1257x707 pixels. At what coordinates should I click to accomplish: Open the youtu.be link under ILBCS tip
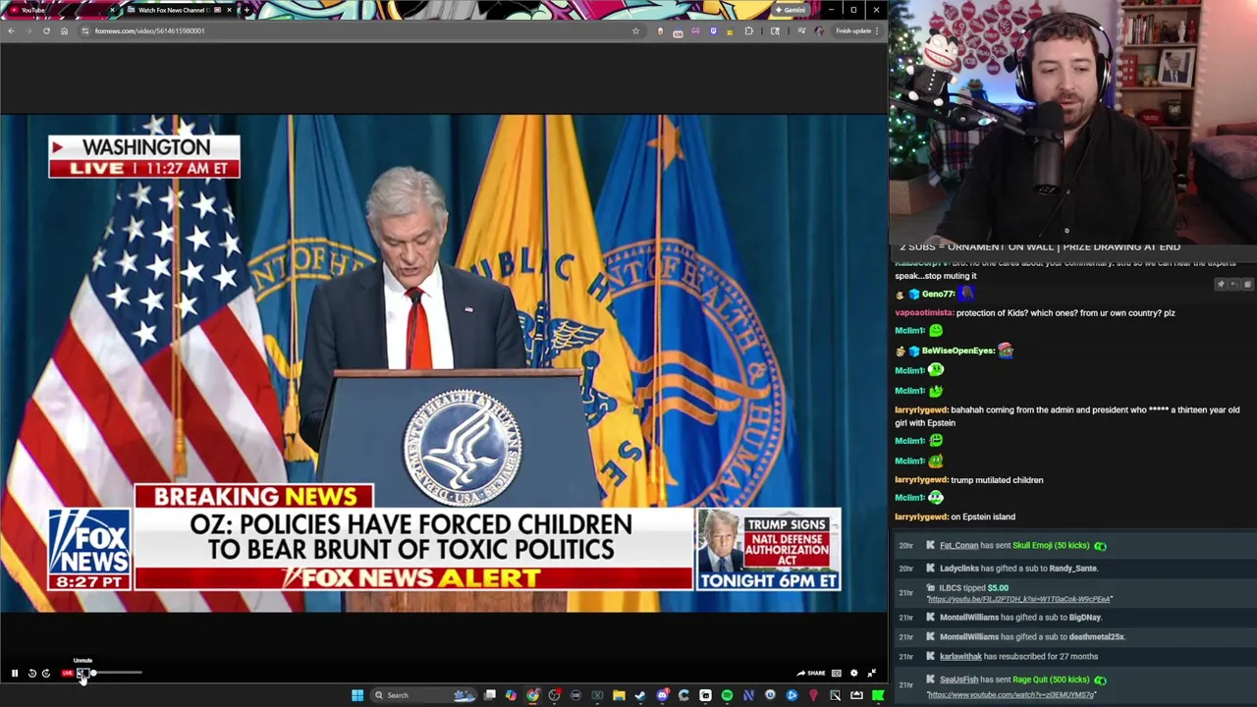tap(1019, 599)
